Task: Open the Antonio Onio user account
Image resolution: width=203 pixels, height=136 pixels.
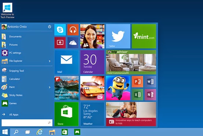Action: pyautogui.click(x=14, y=27)
